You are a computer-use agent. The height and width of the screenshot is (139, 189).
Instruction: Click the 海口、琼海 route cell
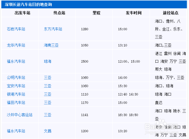click(x=164, y=86)
